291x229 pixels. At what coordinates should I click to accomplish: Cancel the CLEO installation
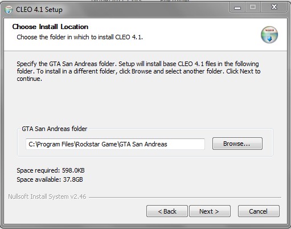(x=259, y=211)
